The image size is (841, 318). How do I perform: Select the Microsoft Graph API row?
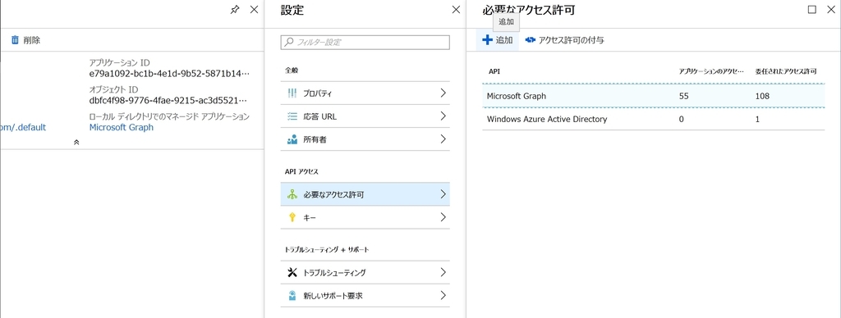coord(653,97)
